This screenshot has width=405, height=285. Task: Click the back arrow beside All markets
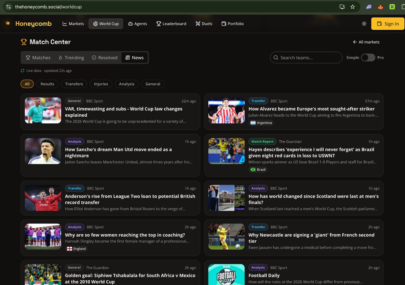coord(355,42)
